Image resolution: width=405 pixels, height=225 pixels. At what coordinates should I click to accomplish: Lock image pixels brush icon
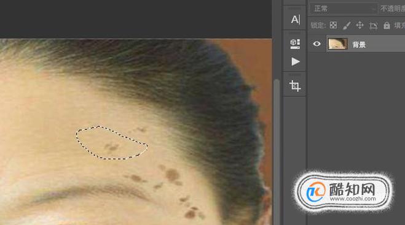pos(347,25)
